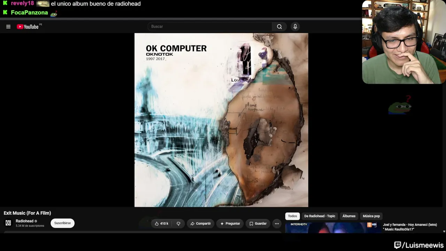Click the OK Computer album cover video
Viewport: 446px width, 251px height.
click(221, 120)
